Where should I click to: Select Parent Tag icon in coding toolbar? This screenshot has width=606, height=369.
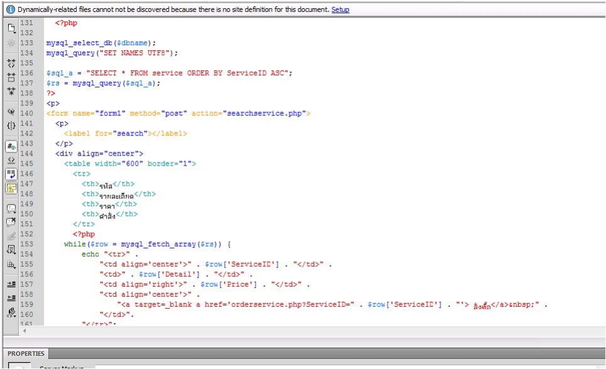click(x=11, y=112)
